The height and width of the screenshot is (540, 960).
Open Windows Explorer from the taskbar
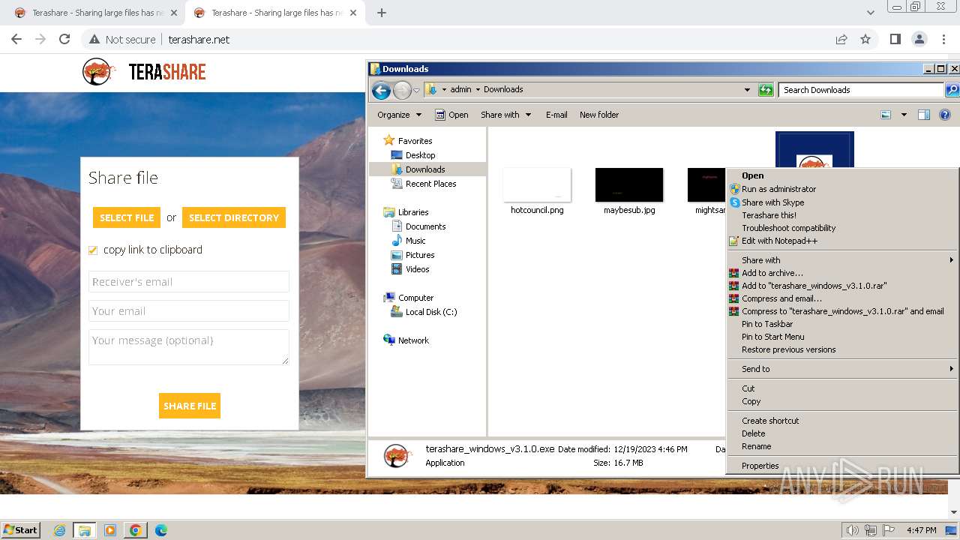pyautogui.click(x=85, y=530)
